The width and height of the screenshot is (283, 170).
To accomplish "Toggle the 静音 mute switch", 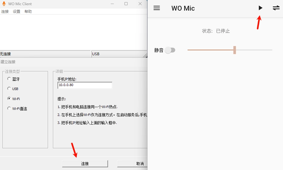I will (x=170, y=50).
